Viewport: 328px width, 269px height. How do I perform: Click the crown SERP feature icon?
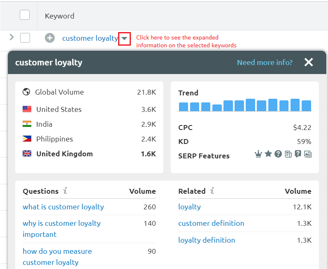click(258, 154)
